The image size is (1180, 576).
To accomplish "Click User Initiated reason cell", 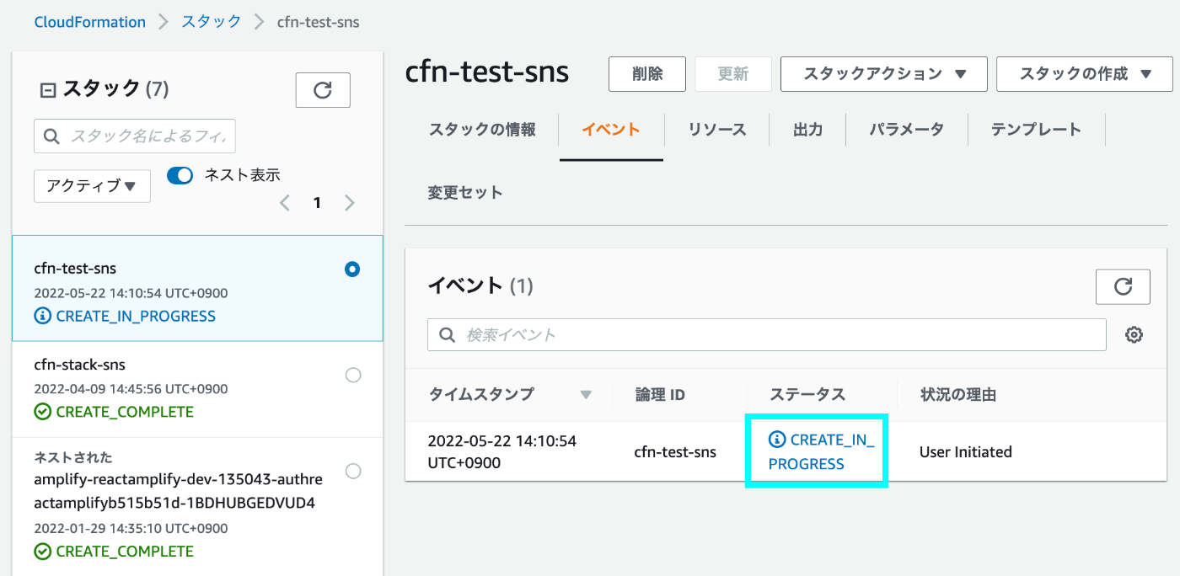I will point(966,452).
